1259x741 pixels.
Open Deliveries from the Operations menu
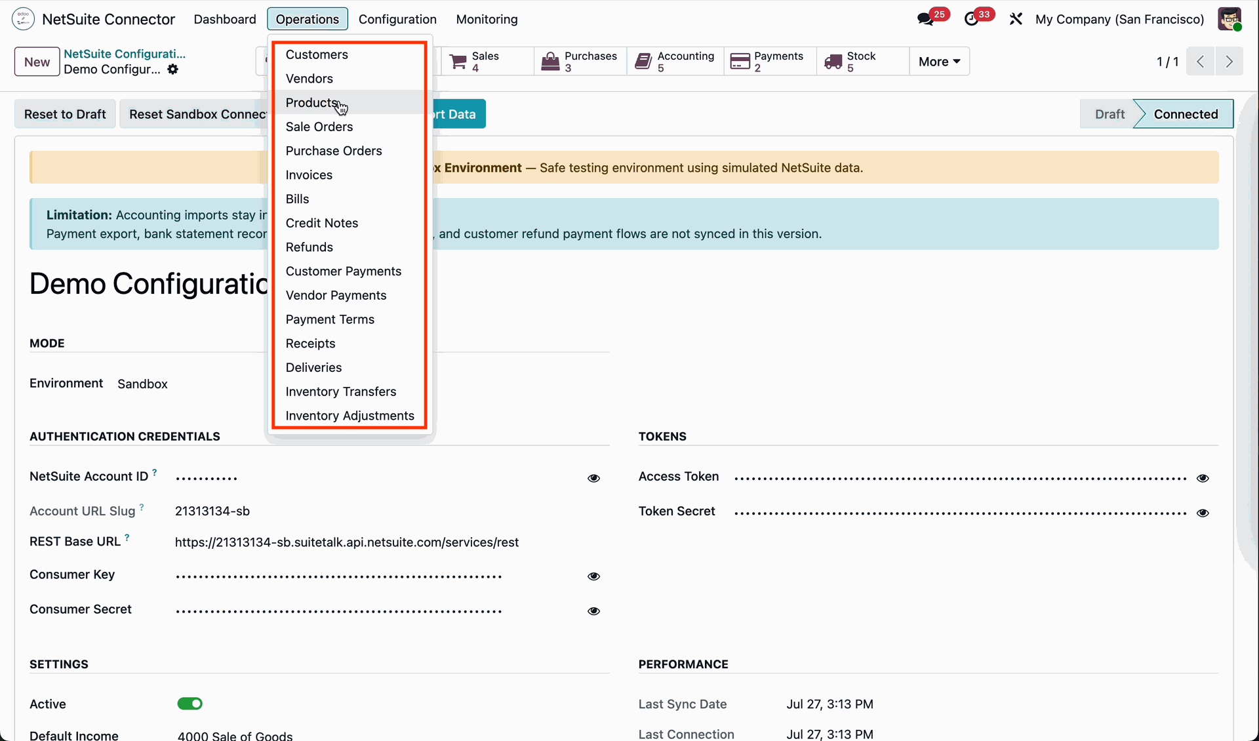click(349, 368)
